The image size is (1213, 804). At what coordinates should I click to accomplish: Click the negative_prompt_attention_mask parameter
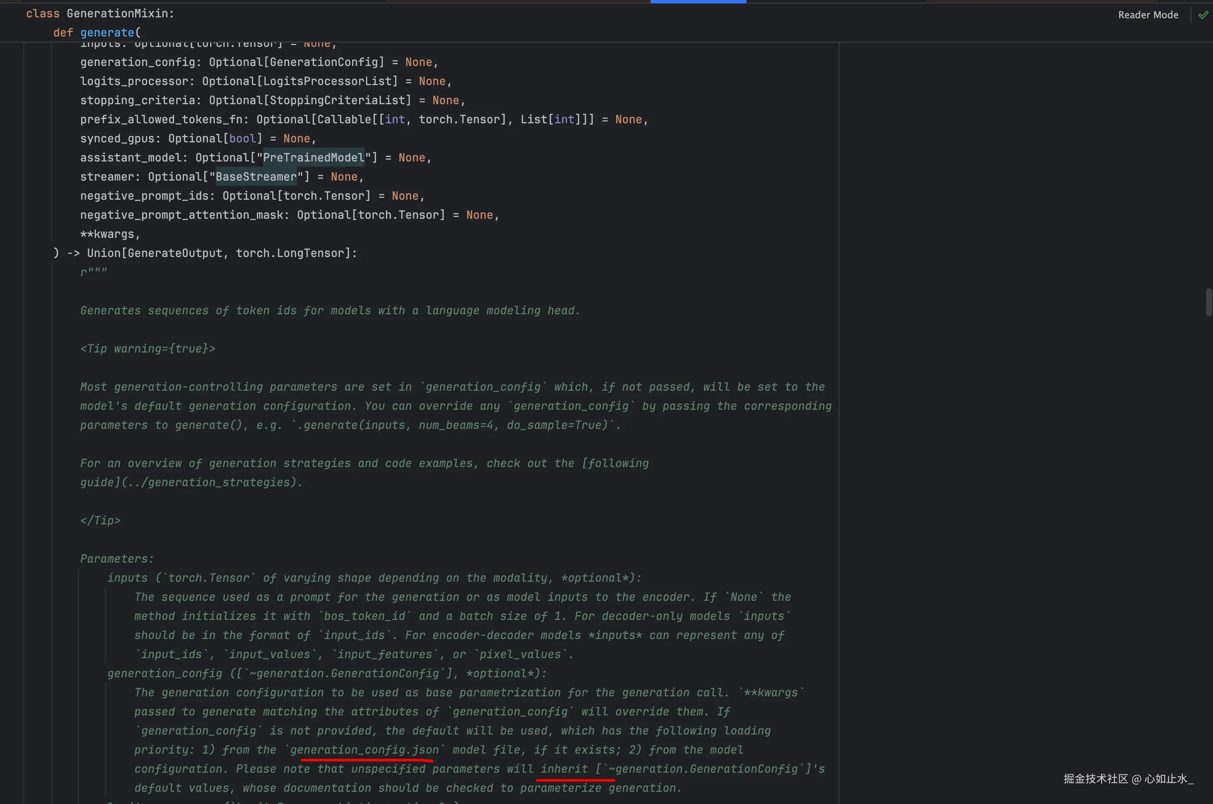coord(182,215)
